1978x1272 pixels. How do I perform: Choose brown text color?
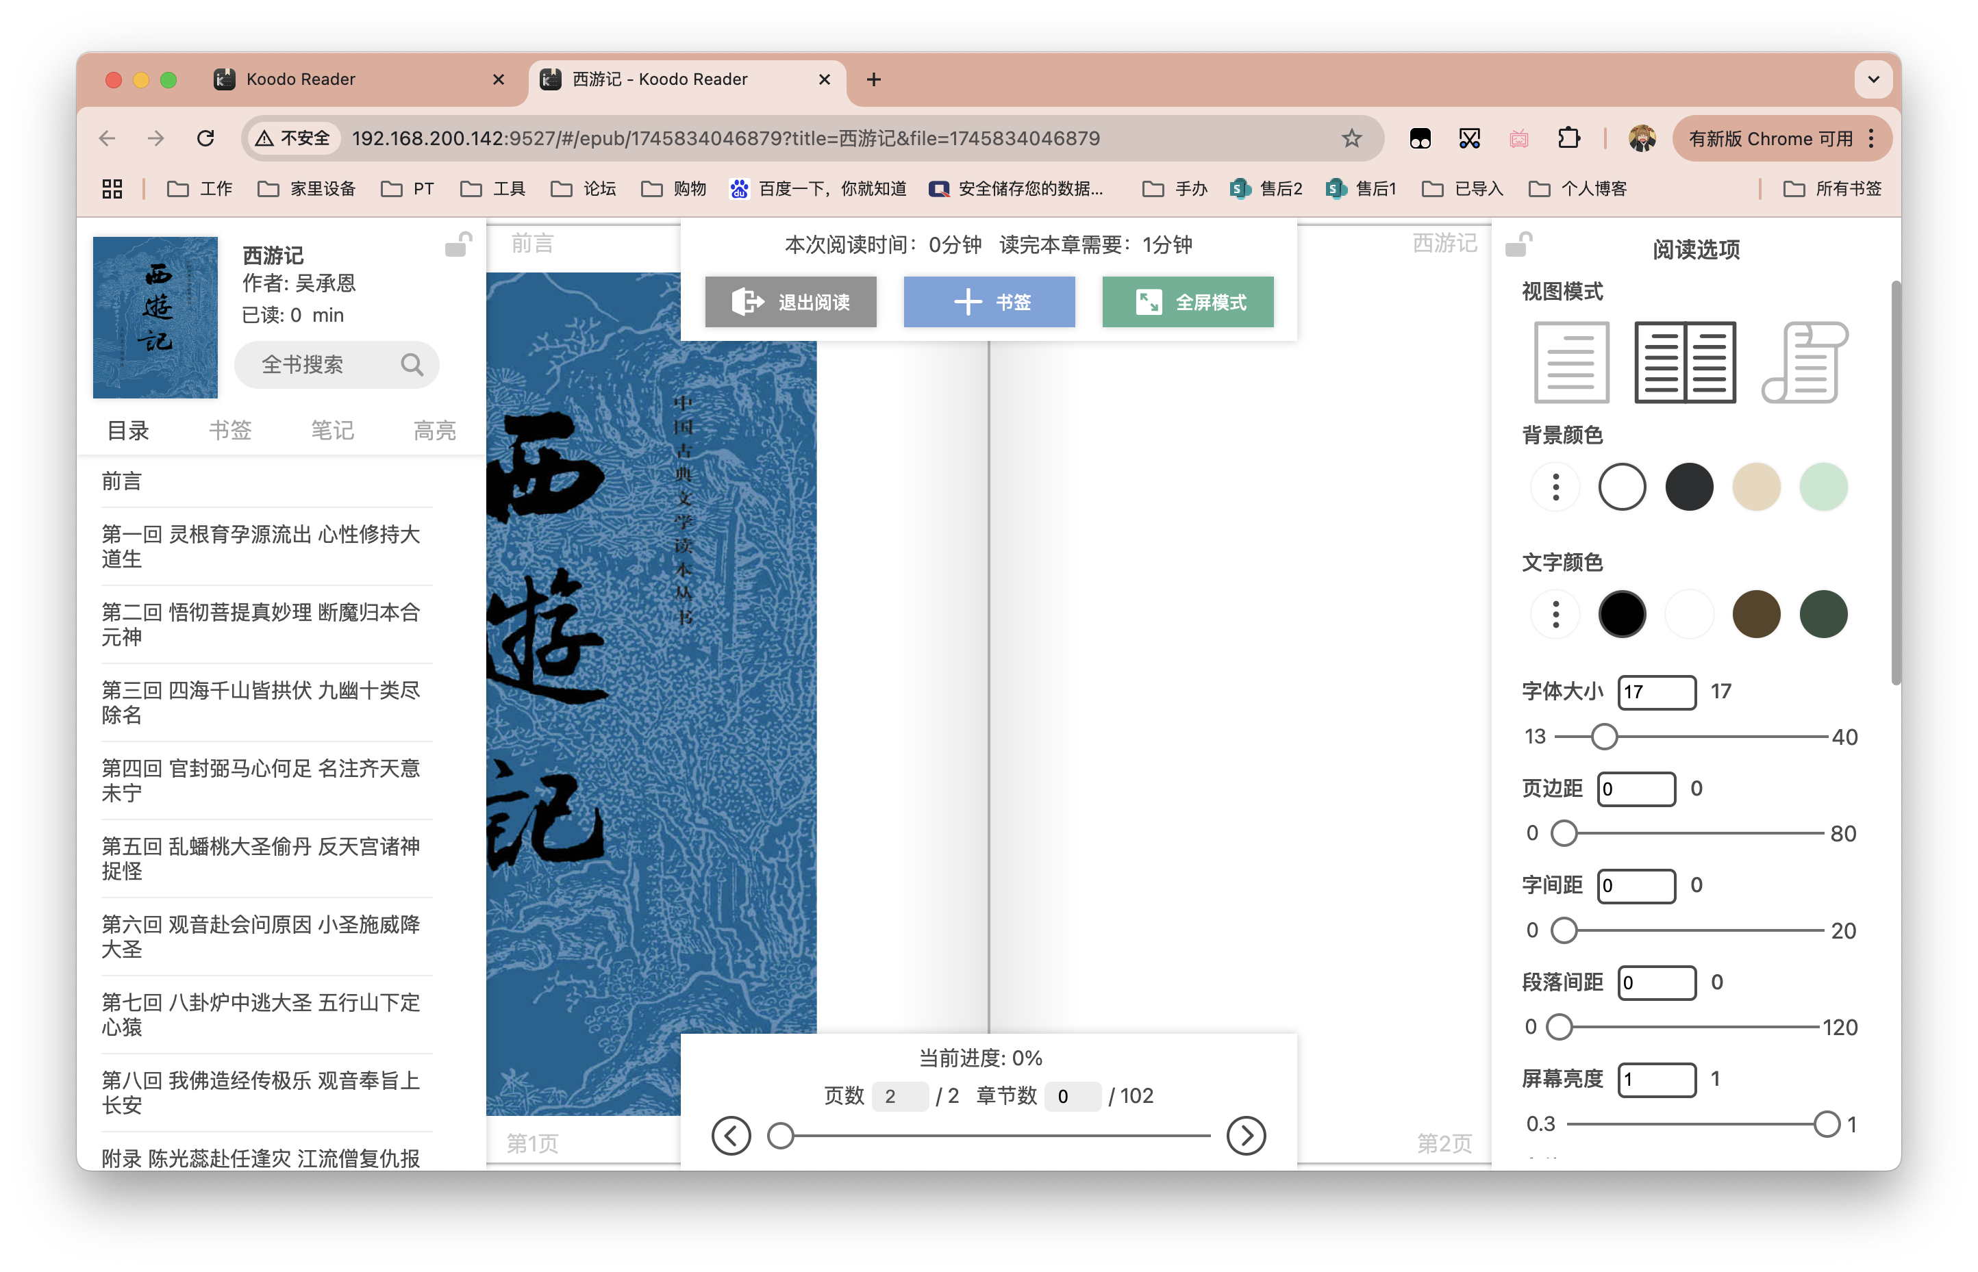point(1755,613)
